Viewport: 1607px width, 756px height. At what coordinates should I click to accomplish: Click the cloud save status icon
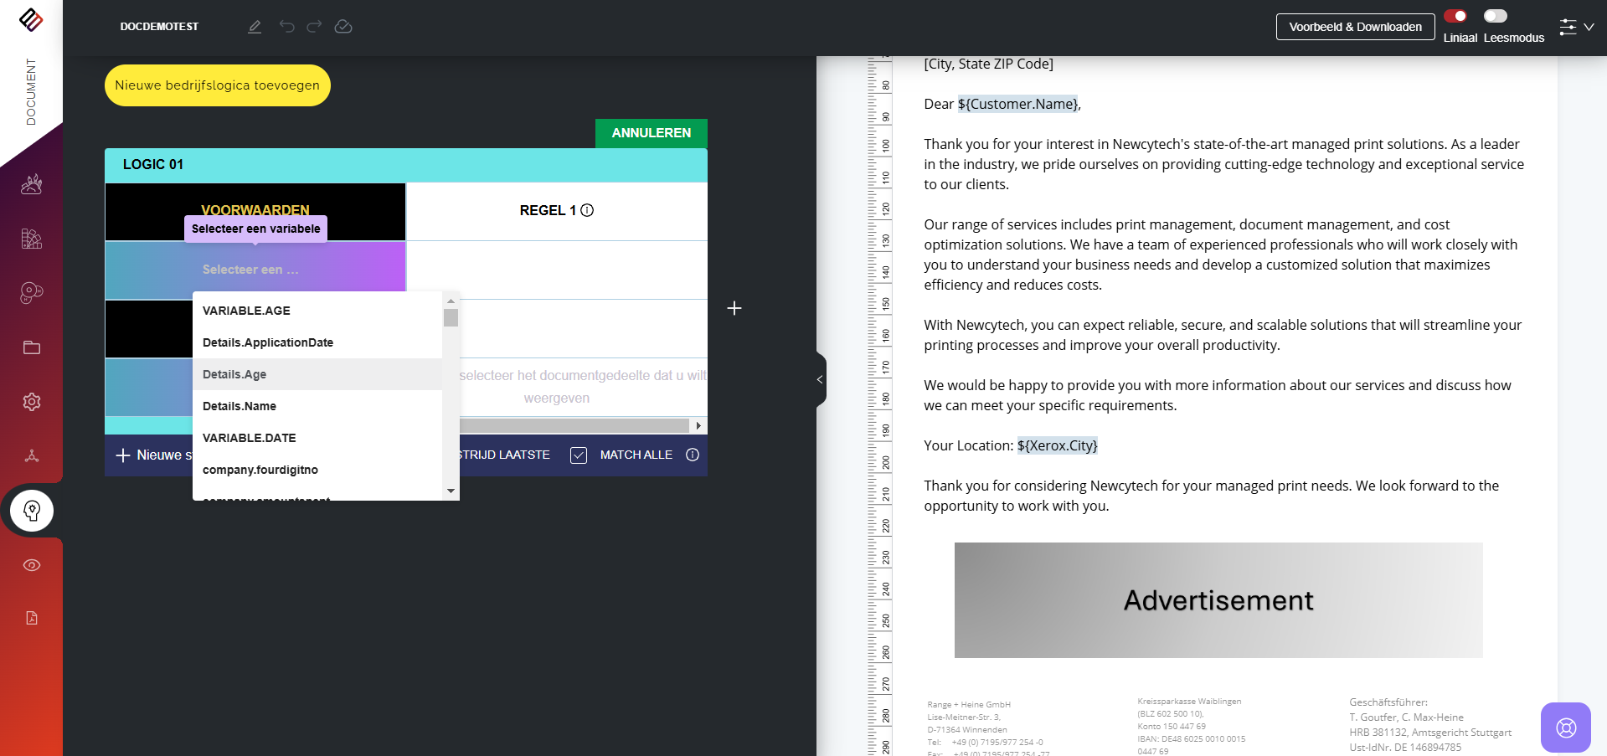[x=343, y=27]
